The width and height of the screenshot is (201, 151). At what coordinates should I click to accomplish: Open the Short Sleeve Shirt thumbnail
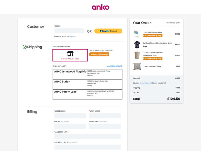coord(137,45)
